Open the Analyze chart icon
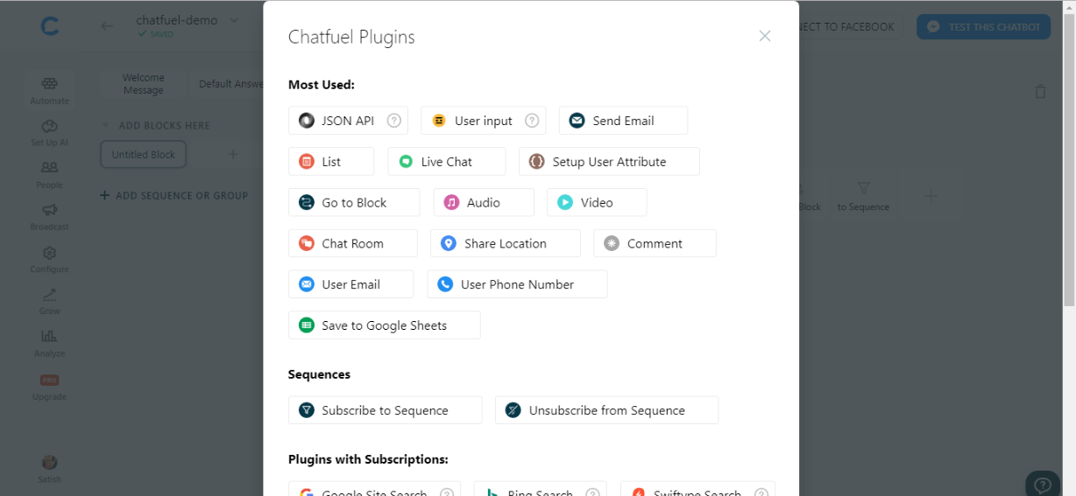This screenshot has height=496, width=1076. click(x=49, y=337)
